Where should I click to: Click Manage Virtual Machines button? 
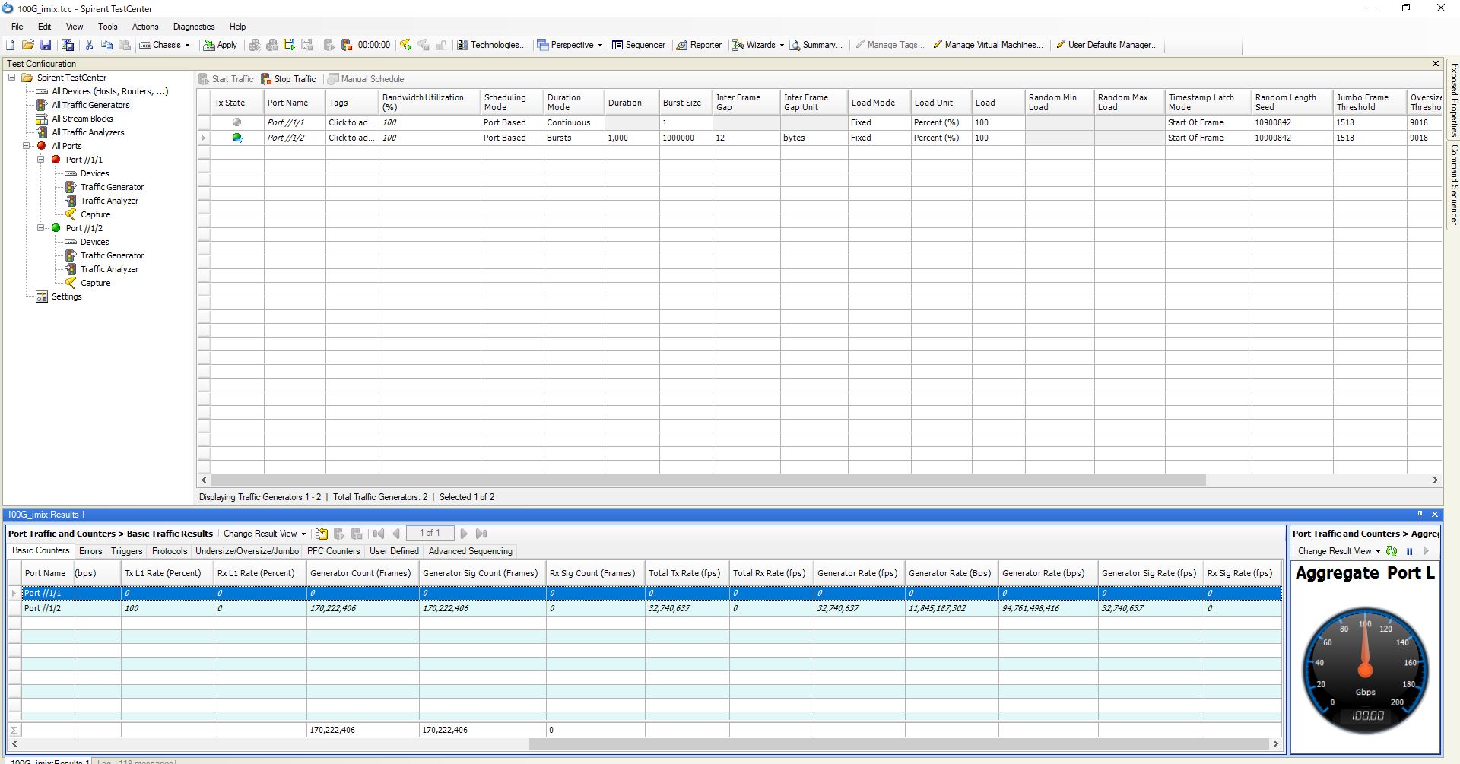point(988,46)
